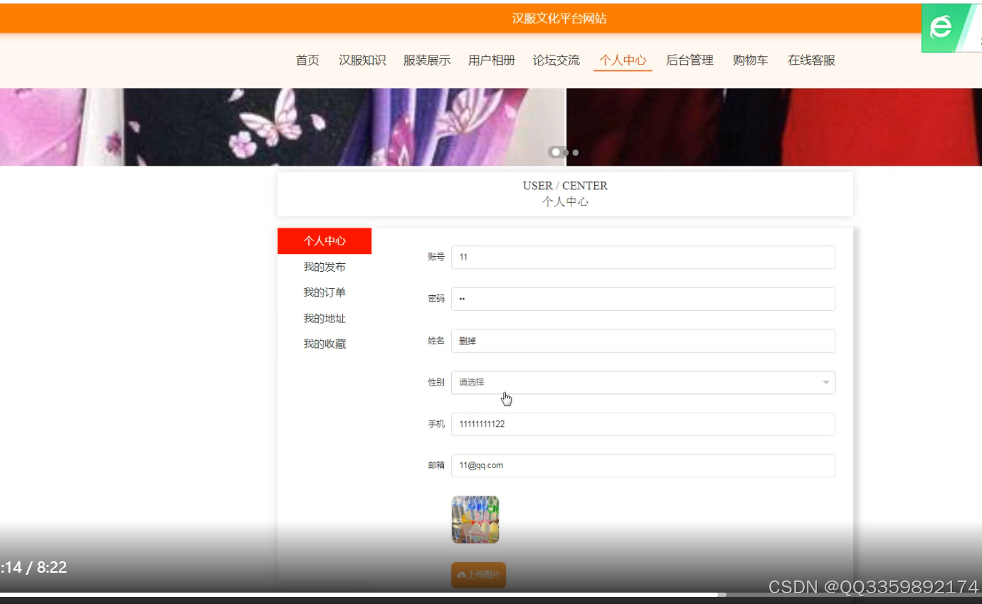Open 后台管理 nav item

(x=690, y=60)
